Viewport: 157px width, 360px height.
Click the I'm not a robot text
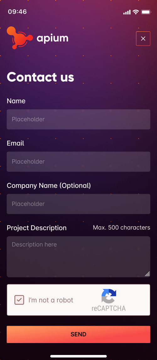coord(51,300)
